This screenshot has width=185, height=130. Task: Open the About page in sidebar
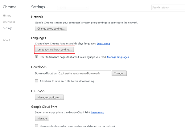[x=6, y=40]
